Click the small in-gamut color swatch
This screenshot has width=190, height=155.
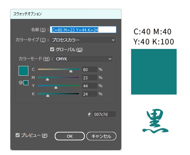point(26,83)
